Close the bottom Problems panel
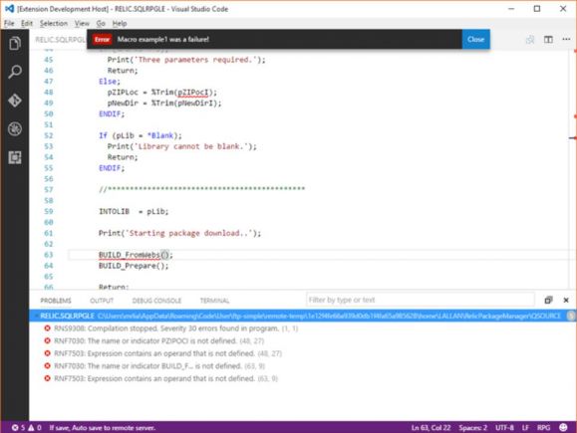The height and width of the screenshot is (433, 577). pyautogui.click(x=566, y=300)
